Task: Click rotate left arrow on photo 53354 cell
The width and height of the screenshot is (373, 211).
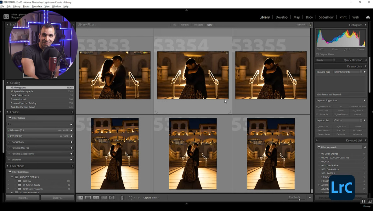Action: click(x=156, y=112)
